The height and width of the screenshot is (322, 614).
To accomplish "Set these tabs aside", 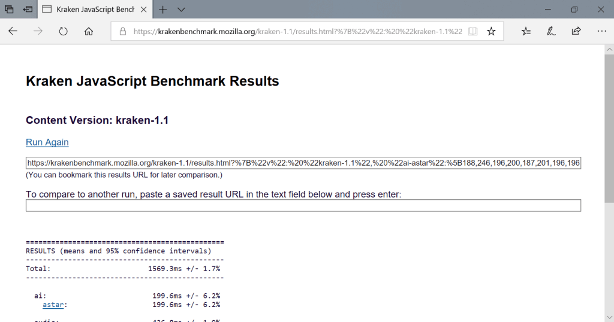I will click(x=28, y=9).
